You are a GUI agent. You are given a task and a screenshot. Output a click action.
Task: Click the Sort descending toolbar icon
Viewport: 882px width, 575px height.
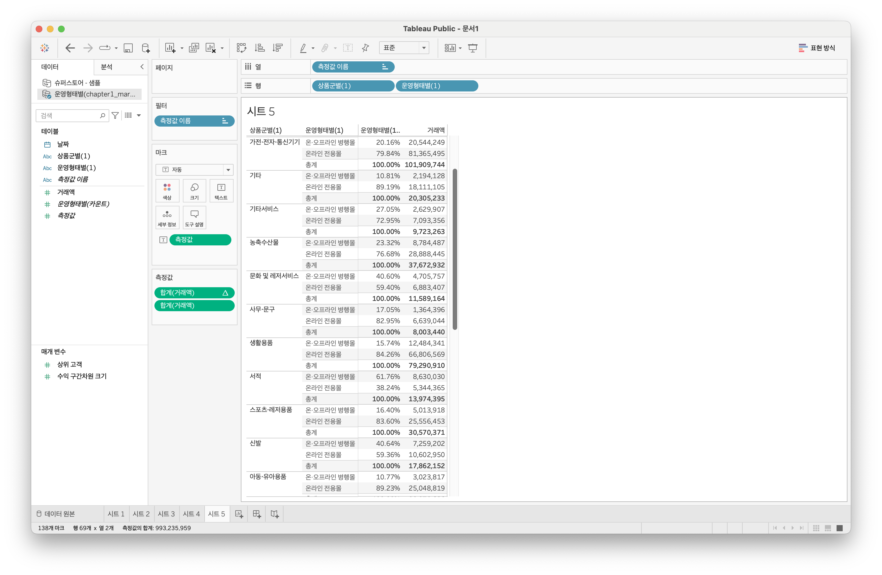click(278, 48)
